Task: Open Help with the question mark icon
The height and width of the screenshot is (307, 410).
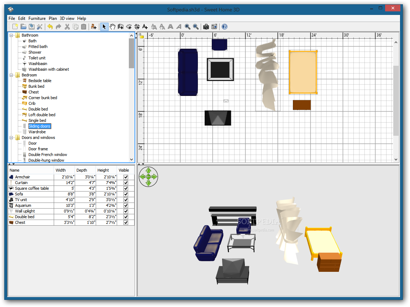Action: pyautogui.click(x=224, y=27)
